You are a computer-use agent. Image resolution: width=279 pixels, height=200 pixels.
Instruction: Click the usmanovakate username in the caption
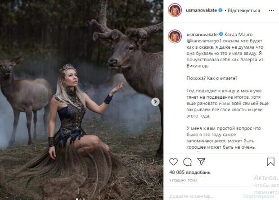click(x=201, y=34)
